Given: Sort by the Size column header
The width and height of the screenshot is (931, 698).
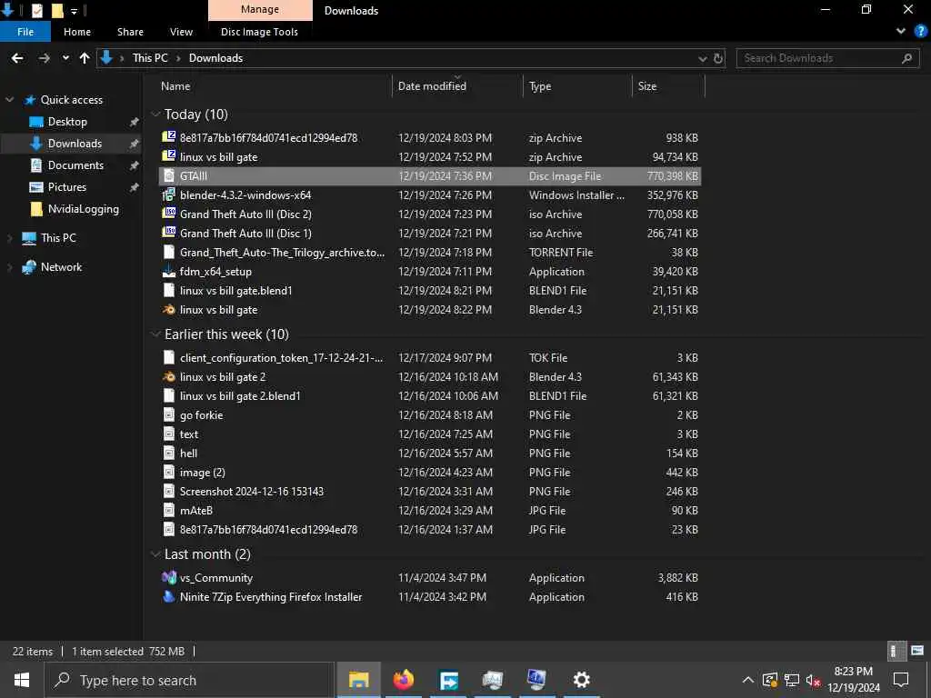Looking at the screenshot, I should pos(668,86).
